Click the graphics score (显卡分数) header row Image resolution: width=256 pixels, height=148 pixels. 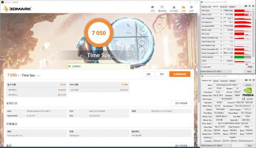(37, 85)
